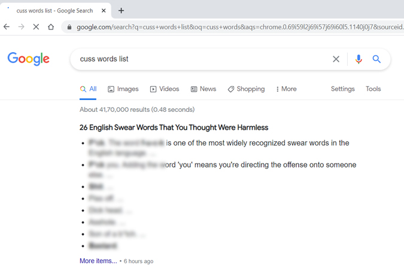Open search Settings
Image resolution: width=404 pixels, height=265 pixels.
343,89
